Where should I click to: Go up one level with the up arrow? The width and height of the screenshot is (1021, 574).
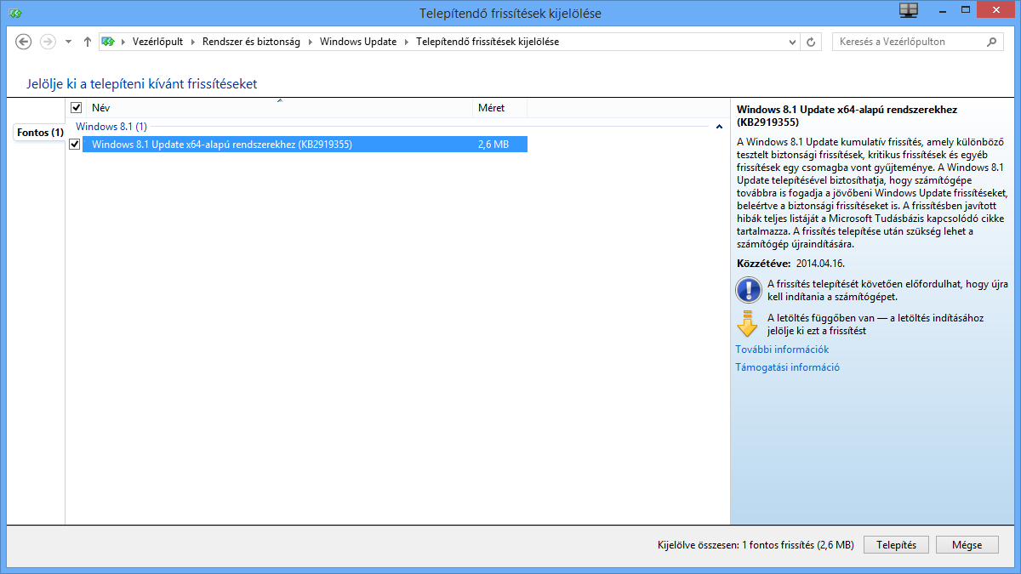click(x=87, y=42)
